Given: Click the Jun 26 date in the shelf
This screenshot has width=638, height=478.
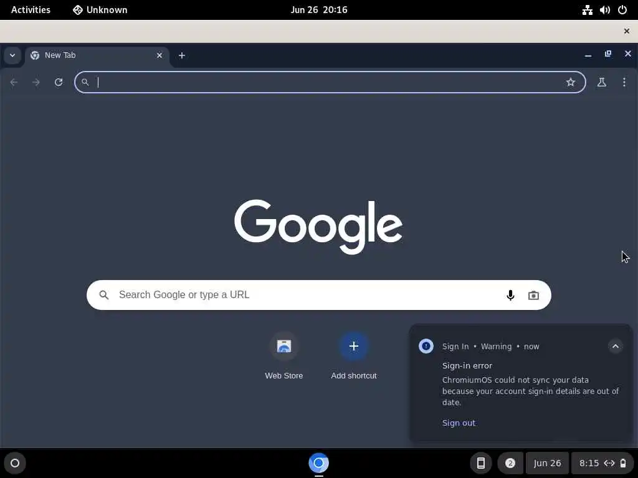Looking at the screenshot, I should pos(547,463).
